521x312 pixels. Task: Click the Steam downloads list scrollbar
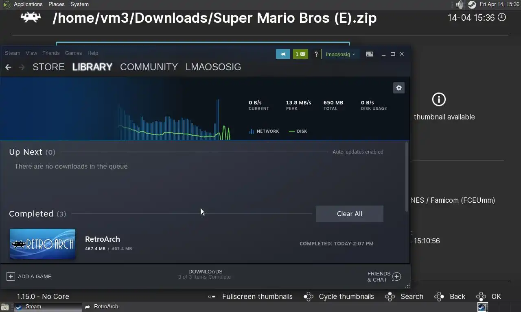coord(407,177)
